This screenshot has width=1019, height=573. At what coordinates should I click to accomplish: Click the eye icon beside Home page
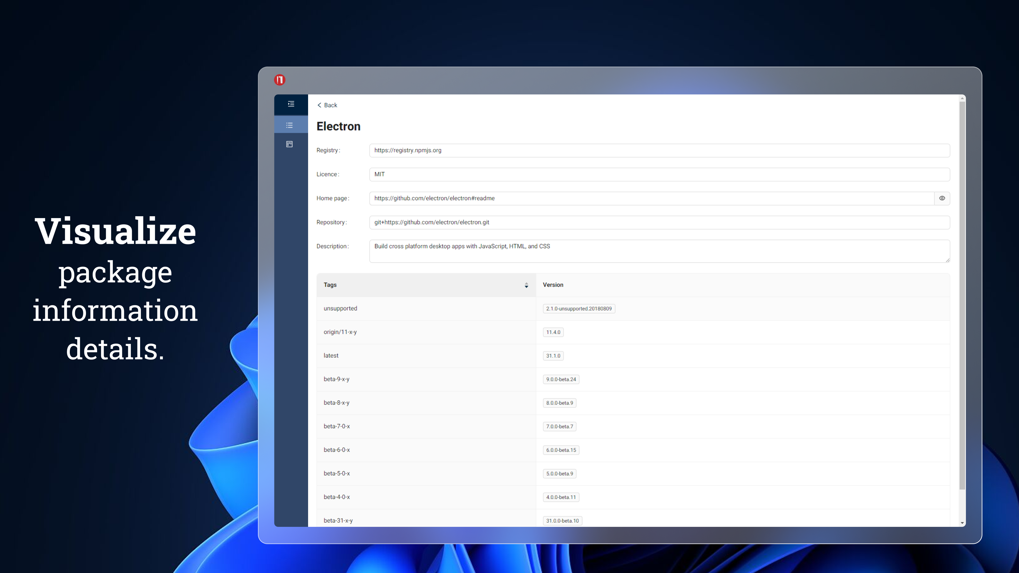point(942,198)
